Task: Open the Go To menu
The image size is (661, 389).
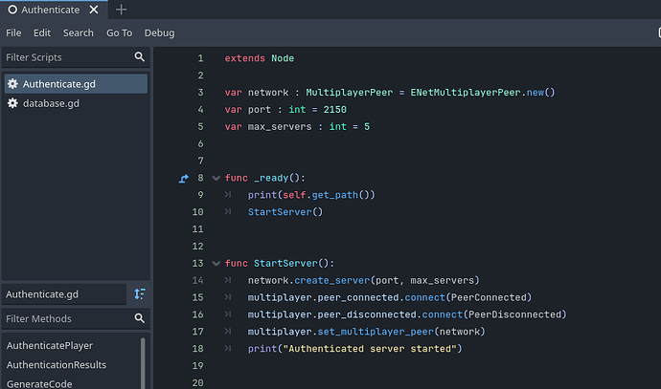Action: pos(119,32)
